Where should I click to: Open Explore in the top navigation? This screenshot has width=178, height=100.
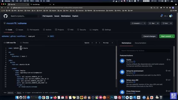(75, 16)
